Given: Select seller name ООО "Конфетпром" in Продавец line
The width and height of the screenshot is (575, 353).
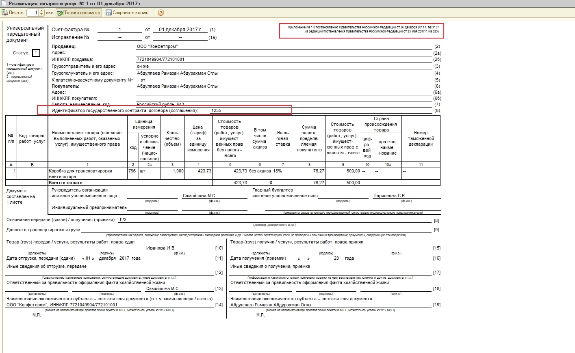Looking at the screenshot, I should (x=157, y=46).
